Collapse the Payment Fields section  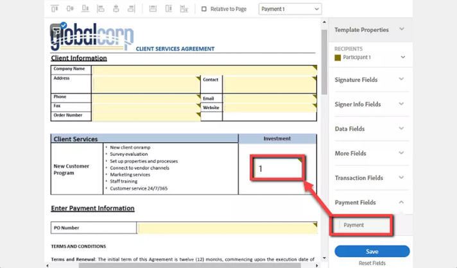pyautogui.click(x=369, y=203)
